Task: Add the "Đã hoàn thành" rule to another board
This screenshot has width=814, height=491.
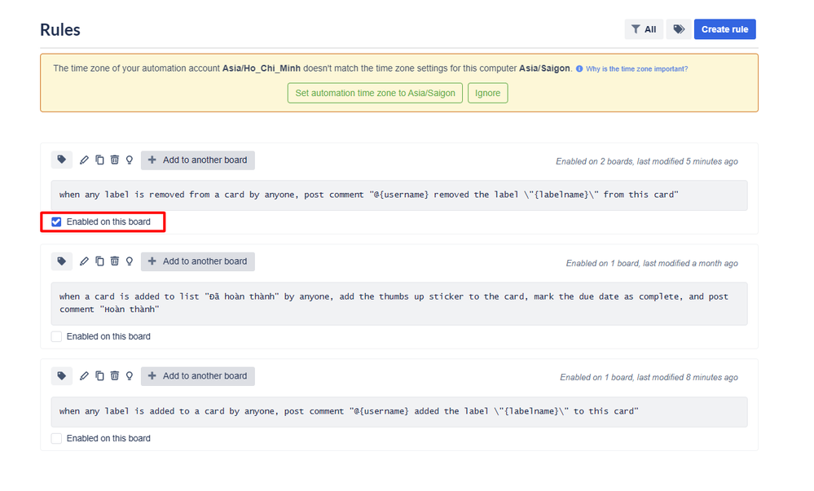Action: point(198,261)
